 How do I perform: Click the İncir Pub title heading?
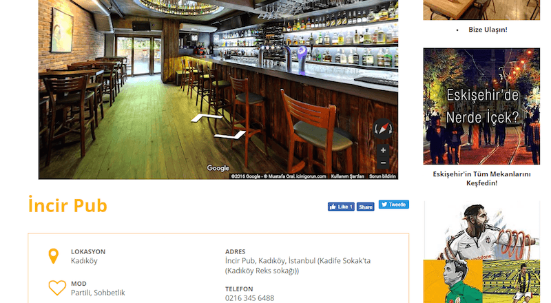tap(67, 205)
